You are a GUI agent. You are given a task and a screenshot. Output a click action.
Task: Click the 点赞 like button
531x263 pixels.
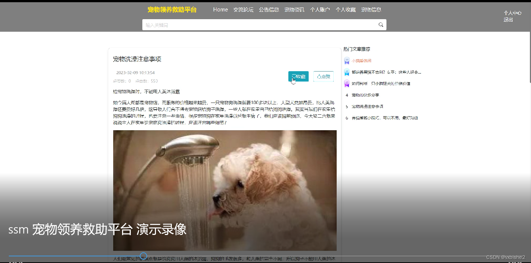[323, 76]
